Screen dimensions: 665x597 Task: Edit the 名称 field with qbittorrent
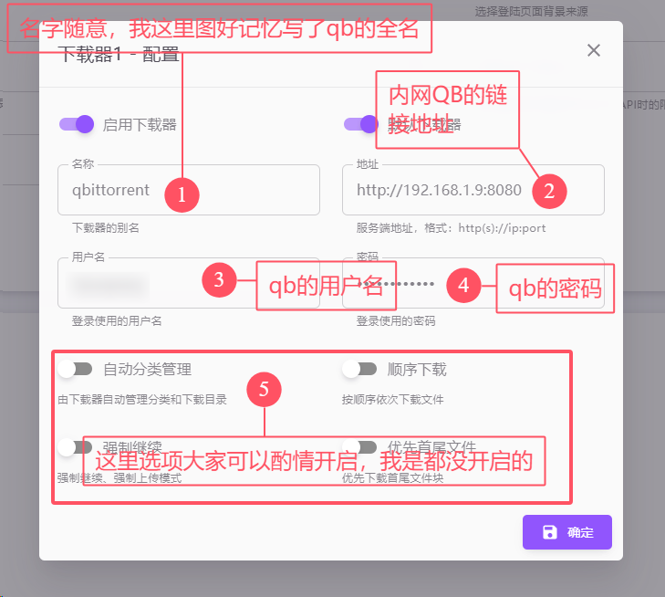(188, 190)
